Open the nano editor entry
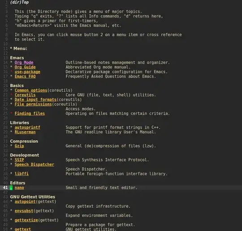Viewport: 242px width, 231px height. click(x=19, y=188)
